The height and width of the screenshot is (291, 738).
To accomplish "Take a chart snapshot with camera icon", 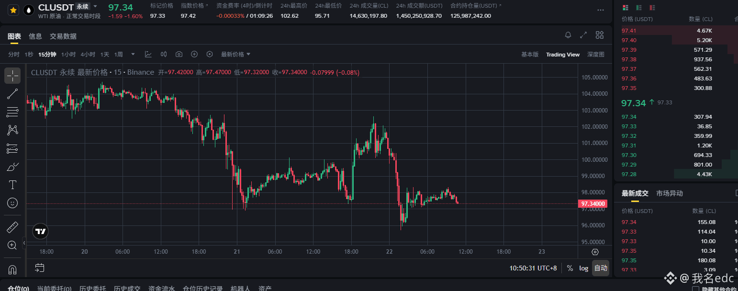I will point(179,55).
